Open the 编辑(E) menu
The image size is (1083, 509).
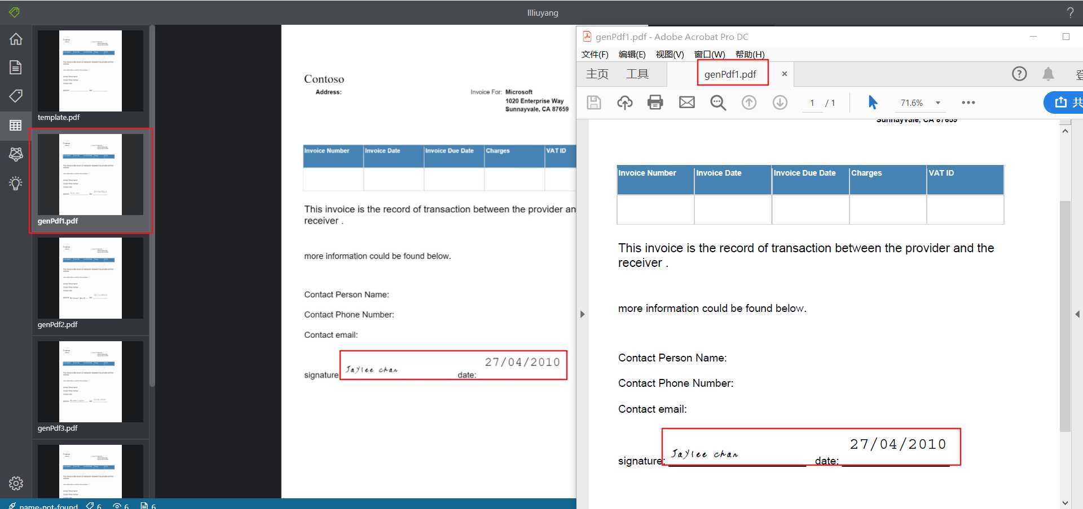pos(632,54)
